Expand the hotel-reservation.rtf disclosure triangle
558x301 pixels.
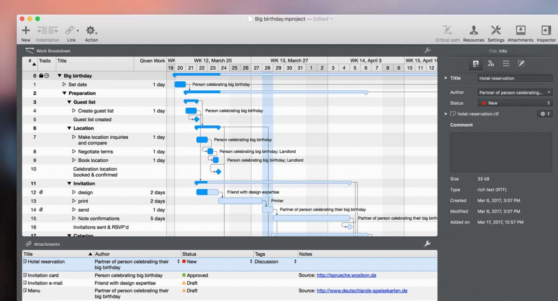pos(445,114)
